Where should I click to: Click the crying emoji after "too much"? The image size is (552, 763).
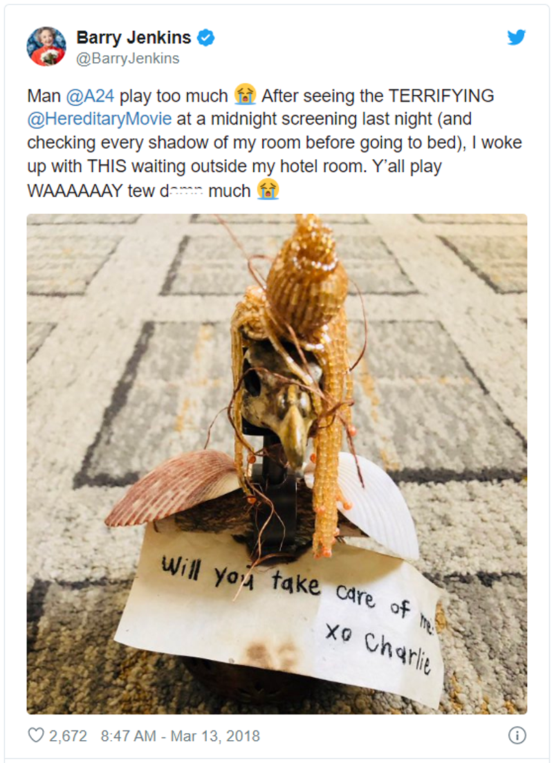245,95
